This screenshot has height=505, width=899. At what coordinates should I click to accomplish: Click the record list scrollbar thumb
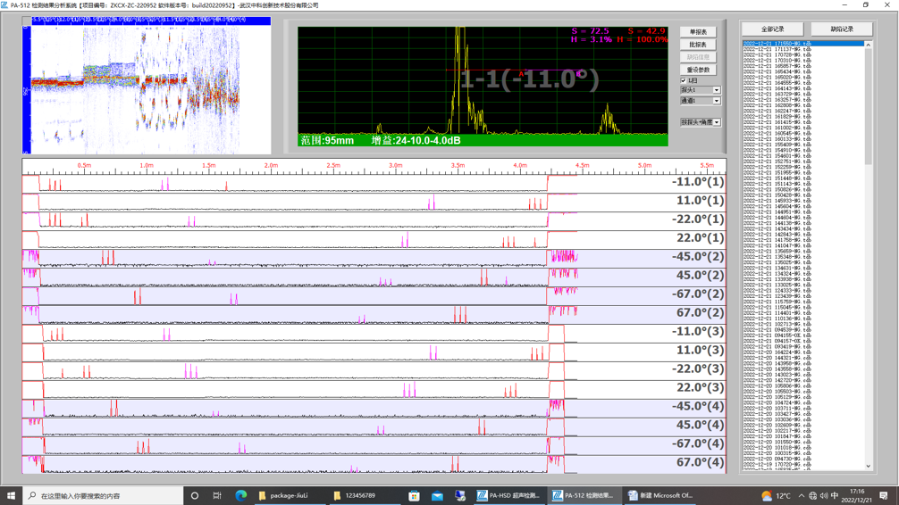pos(868,106)
